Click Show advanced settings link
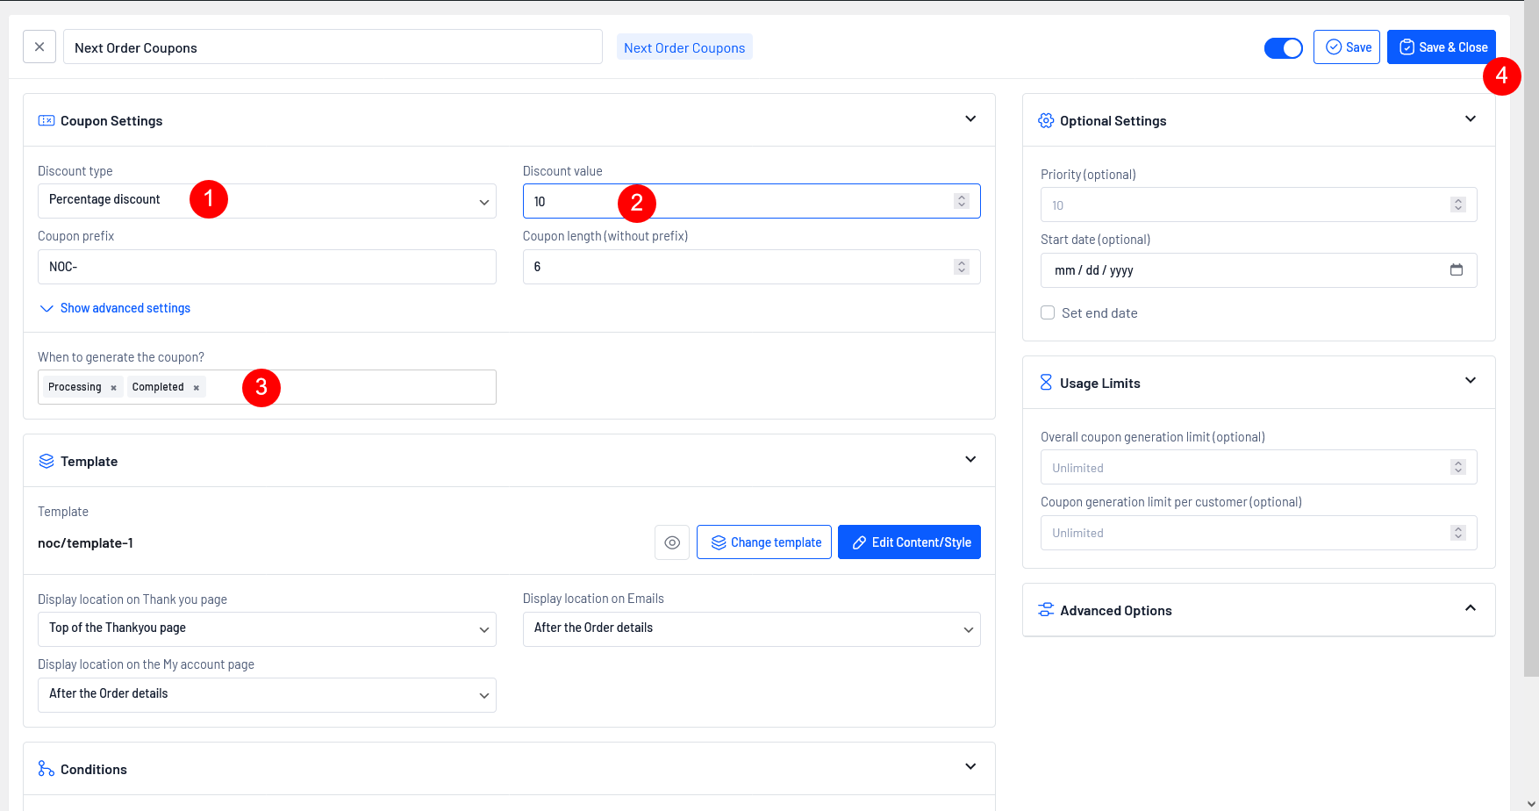1539x811 pixels. [x=125, y=308]
